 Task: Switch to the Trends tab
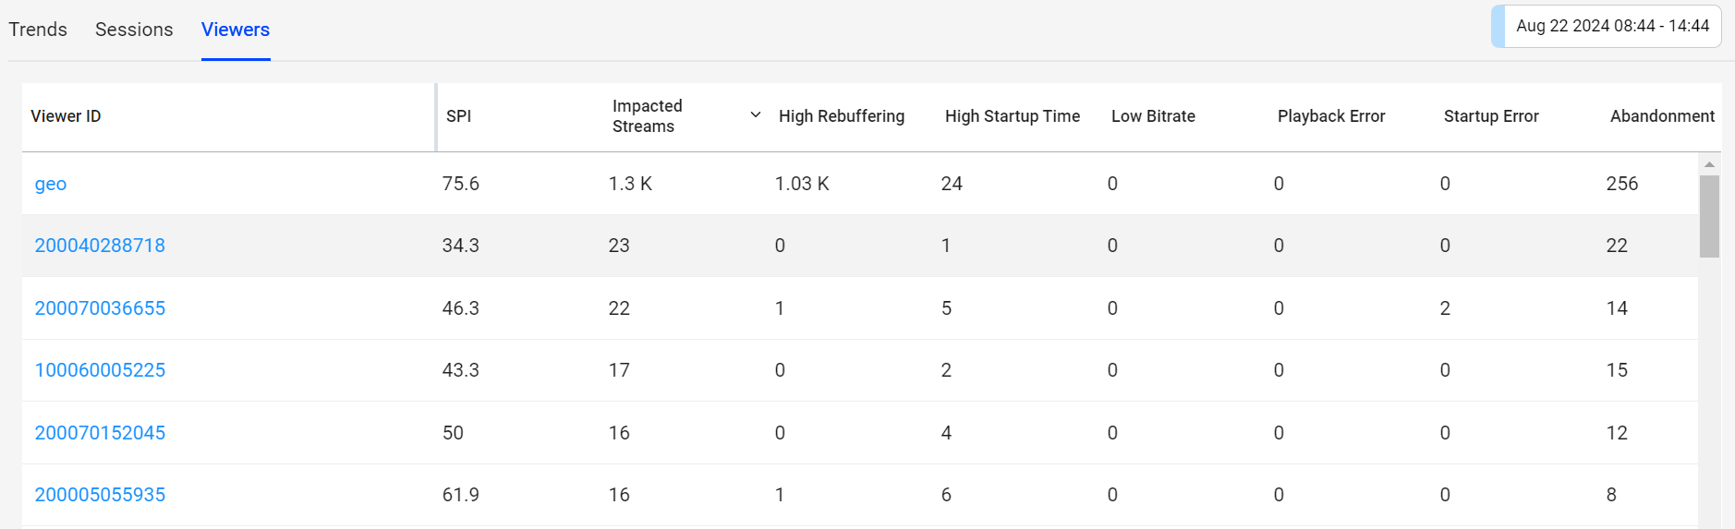[38, 30]
